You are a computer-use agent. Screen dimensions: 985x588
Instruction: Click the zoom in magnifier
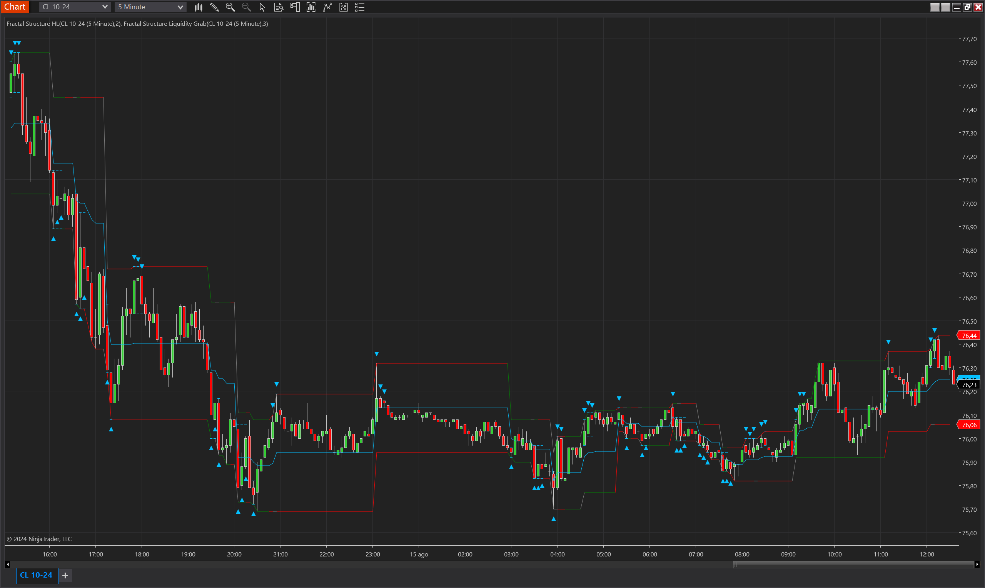pos(230,7)
